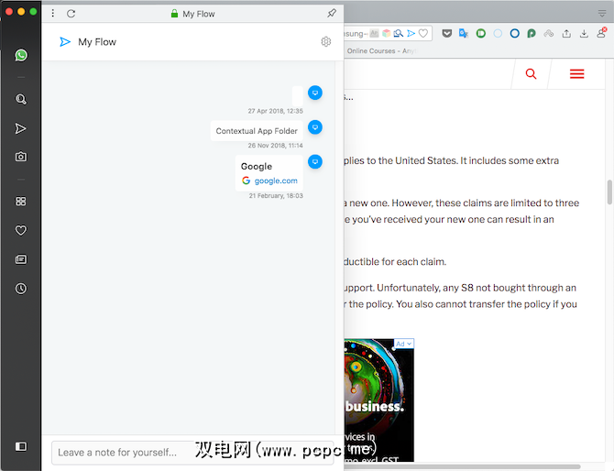Screen dimensions: 614x471
Task: Open the Ad options dropdown
Action: click(404, 344)
